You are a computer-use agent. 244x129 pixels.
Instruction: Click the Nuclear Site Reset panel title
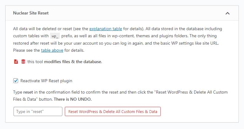tap(31, 13)
